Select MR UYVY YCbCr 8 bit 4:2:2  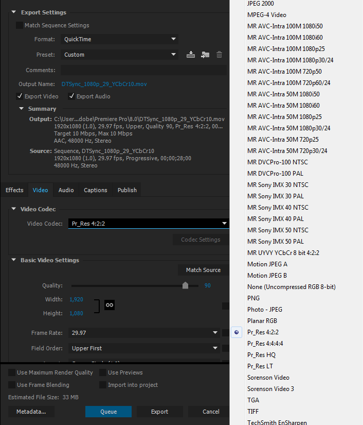pyautogui.click(x=283, y=253)
